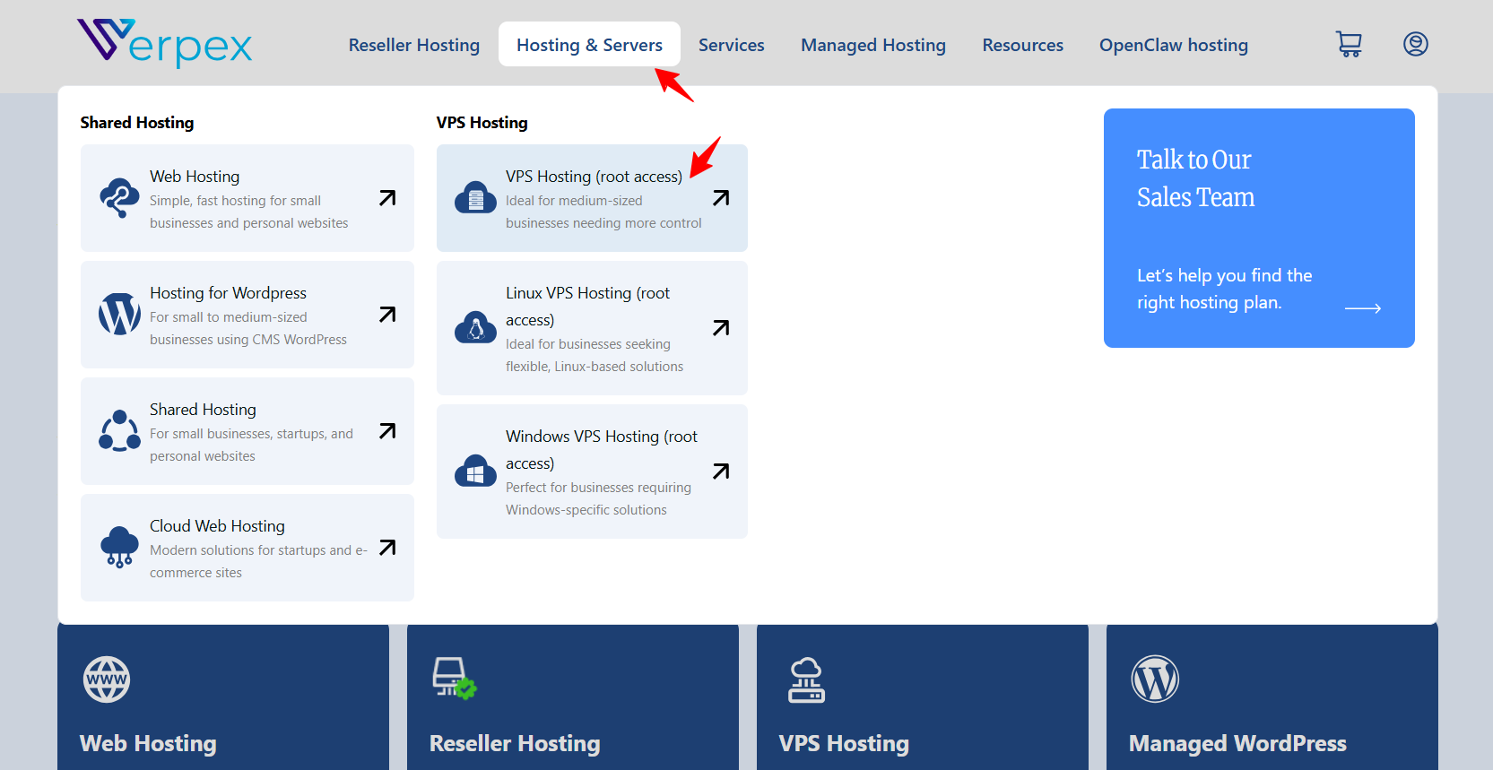Click 'For small to medium-sized businesses using CMS WordPress' text

tap(248, 328)
